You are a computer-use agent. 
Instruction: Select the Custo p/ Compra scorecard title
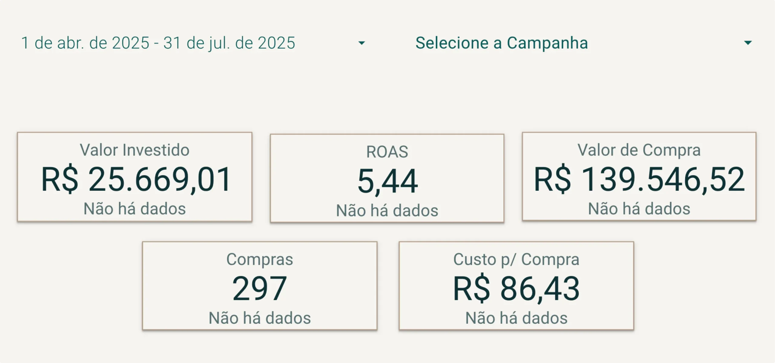click(516, 259)
